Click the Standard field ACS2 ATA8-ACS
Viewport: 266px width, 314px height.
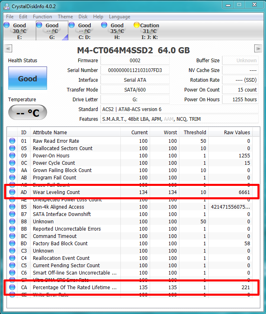point(179,109)
